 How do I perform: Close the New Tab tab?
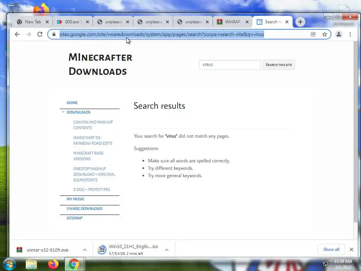[x=47, y=22]
